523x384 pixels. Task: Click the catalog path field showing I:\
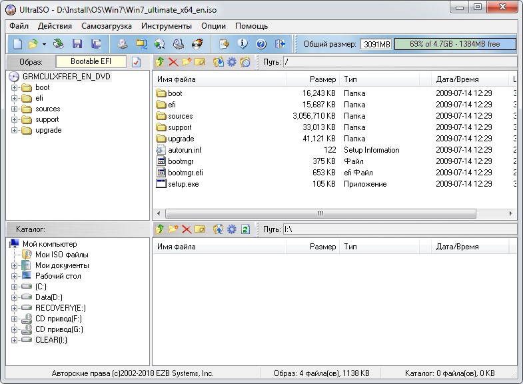coord(400,229)
